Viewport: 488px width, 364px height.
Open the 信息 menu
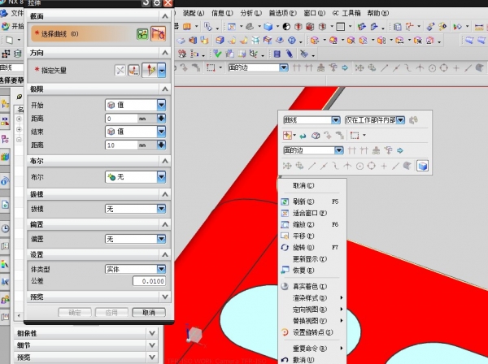(222, 13)
